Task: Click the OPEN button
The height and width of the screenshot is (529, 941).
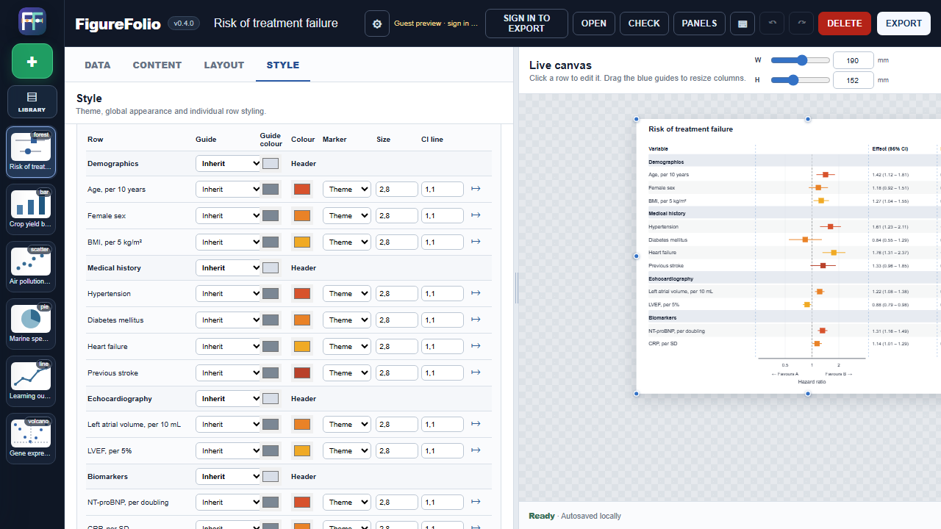Action: point(594,24)
